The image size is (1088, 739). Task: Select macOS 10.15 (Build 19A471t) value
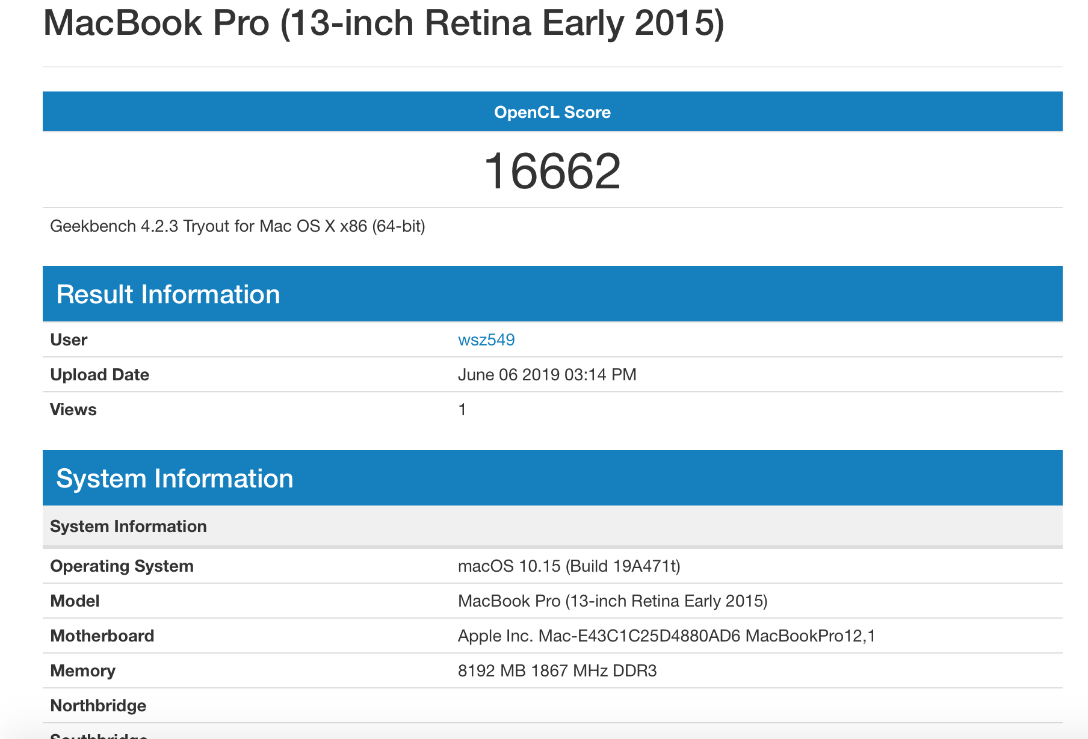[569, 566]
